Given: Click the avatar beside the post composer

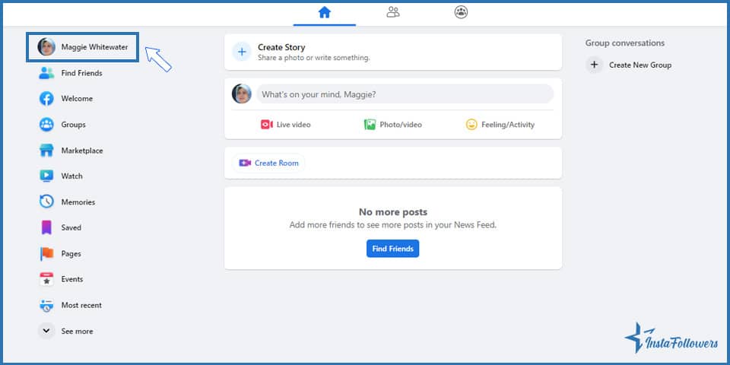Looking at the screenshot, I should 242,94.
